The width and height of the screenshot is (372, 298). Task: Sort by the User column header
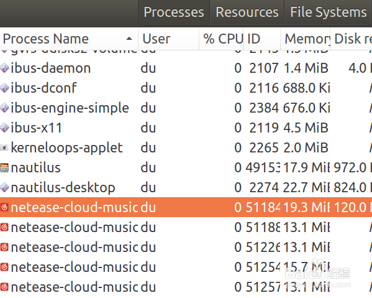click(x=168, y=39)
